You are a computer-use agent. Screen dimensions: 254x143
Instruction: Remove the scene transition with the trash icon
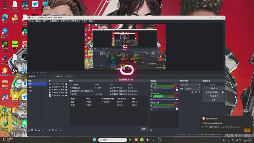point(196,92)
